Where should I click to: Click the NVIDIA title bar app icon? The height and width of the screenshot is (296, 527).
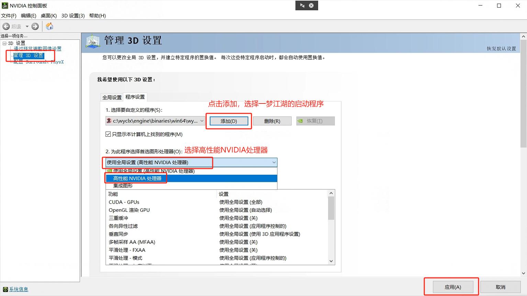click(x=5, y=5)
